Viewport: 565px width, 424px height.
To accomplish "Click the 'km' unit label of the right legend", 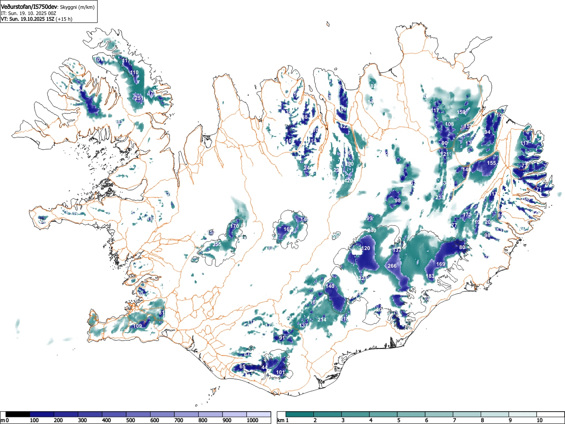I will click(x=280, y=420).
